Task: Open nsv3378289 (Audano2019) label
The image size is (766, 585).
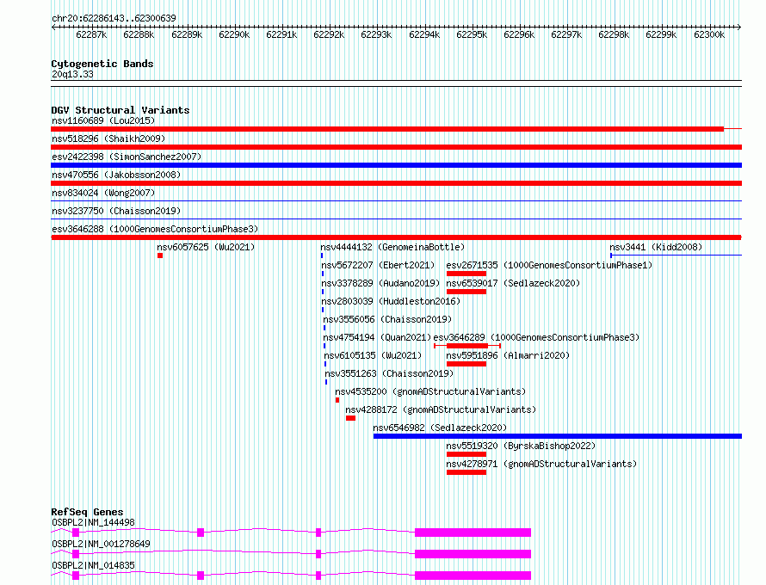Action: (x=380, y=283)
